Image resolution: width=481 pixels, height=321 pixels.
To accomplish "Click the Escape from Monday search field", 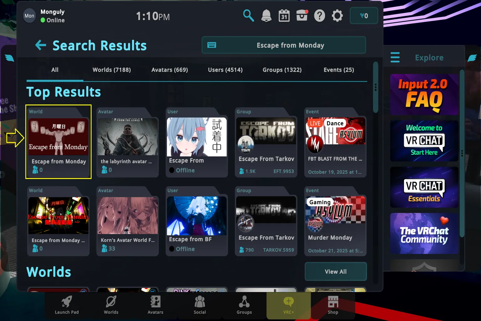I will [284, 45].
